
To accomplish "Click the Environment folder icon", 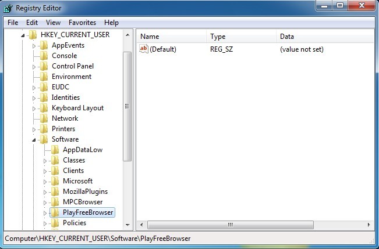I will [44, 77].
